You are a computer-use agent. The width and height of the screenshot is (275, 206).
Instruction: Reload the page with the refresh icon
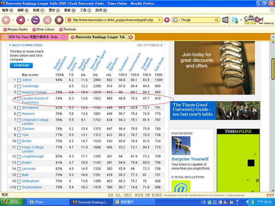click(35, 20)
